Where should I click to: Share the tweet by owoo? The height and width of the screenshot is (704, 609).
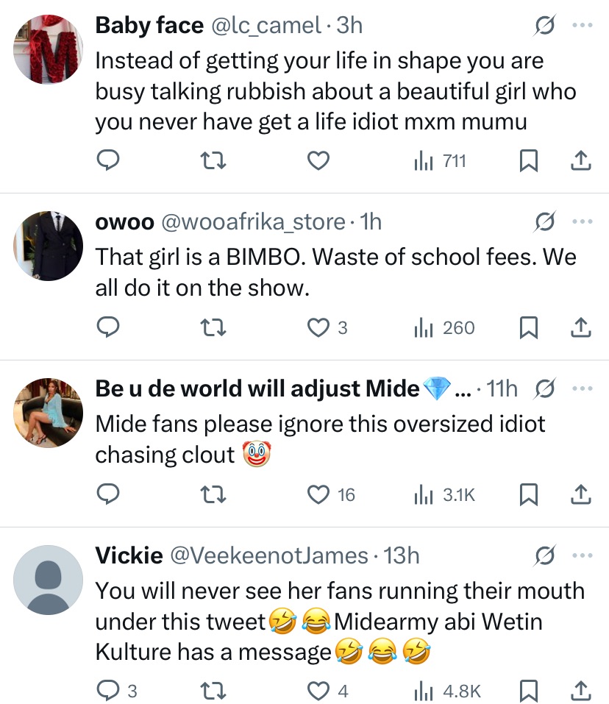pos(581,327)
